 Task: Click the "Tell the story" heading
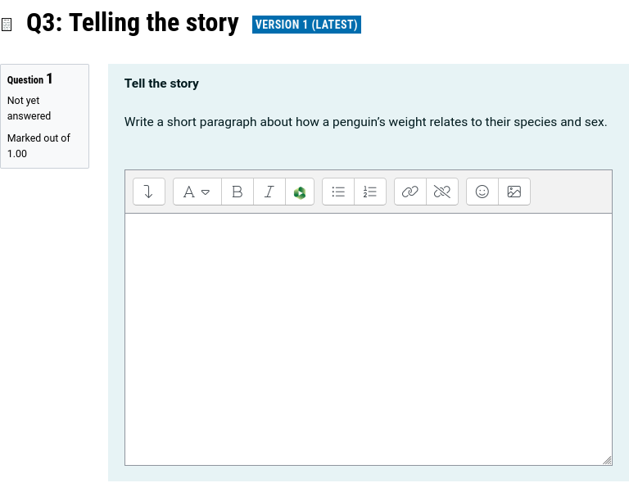(x=161, y=84)
